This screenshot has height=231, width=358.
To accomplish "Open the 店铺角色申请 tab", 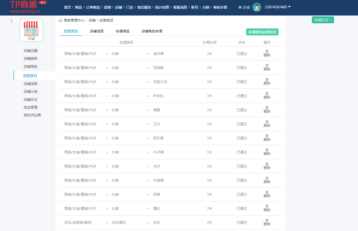I will 152,31.
